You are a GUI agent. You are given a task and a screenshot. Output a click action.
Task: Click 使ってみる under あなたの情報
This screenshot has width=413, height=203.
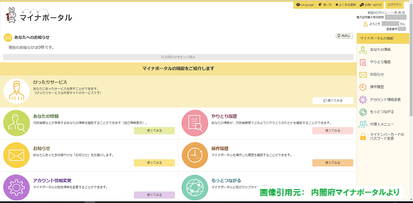[154, 131]
